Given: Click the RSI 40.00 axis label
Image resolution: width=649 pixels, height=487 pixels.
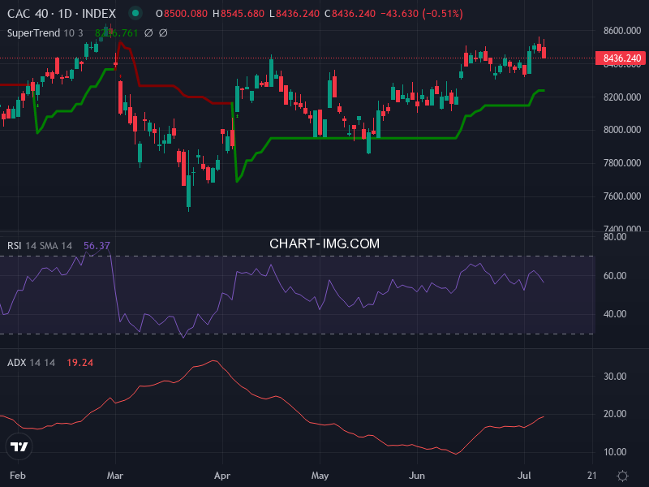Looking at the screenshot, I should coord(615,314).
